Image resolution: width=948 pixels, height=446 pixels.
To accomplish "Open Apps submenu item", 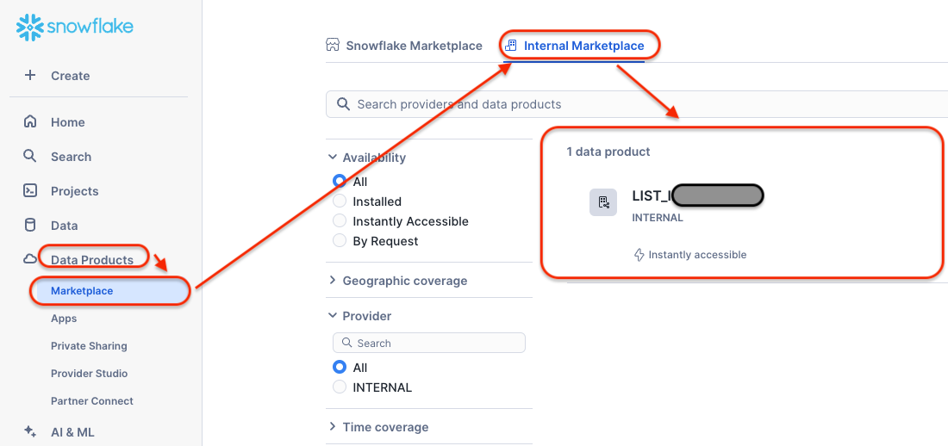I will [x=64, y=319].
